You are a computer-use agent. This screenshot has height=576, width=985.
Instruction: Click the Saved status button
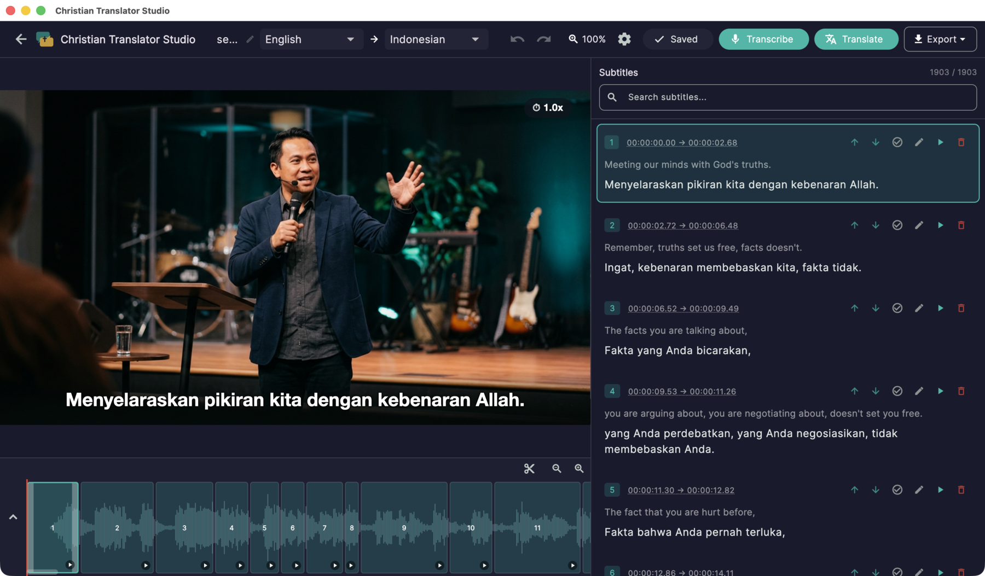676,39
